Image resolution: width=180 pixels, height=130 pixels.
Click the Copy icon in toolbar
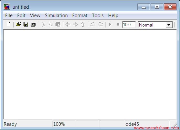tap(50, 24)
